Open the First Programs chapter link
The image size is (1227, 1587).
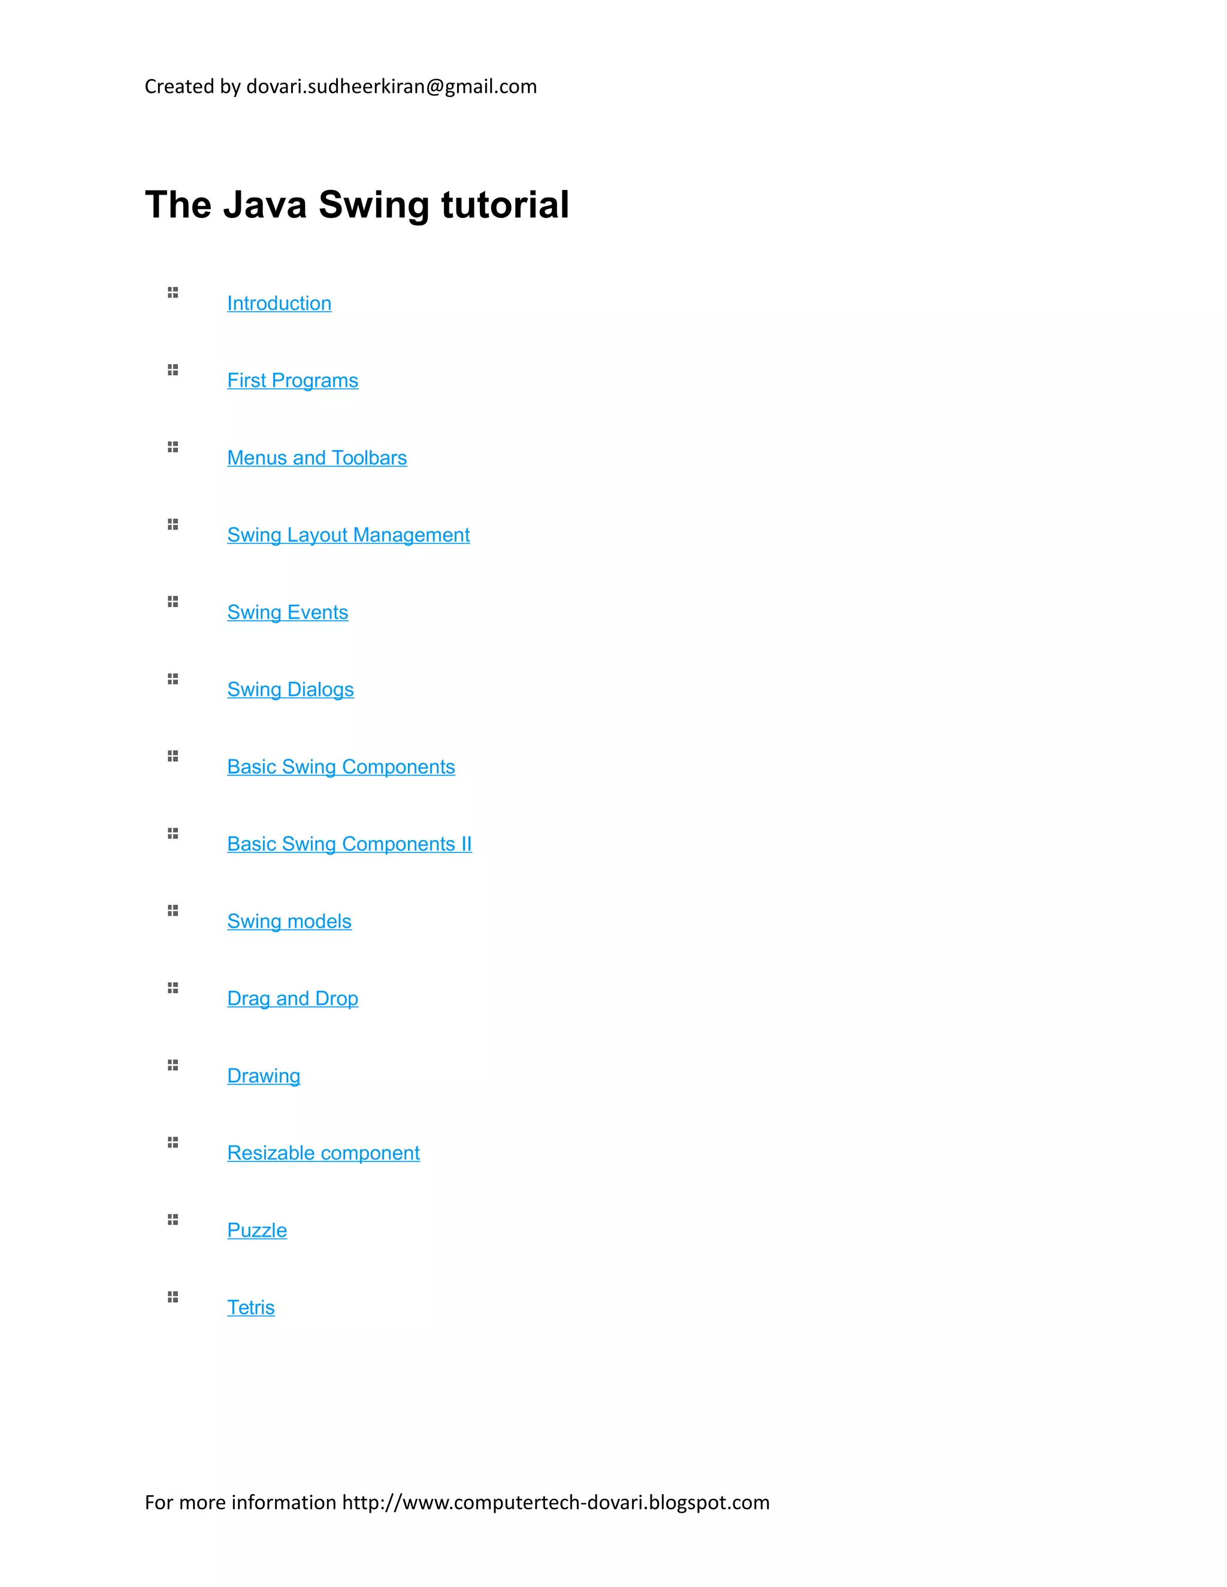click(292, 380)
